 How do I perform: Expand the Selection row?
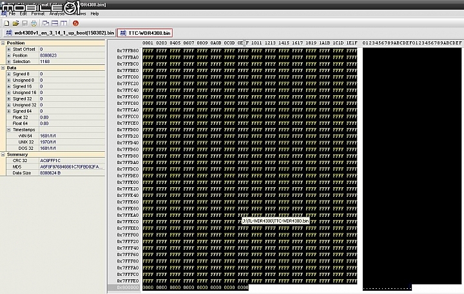9,62
